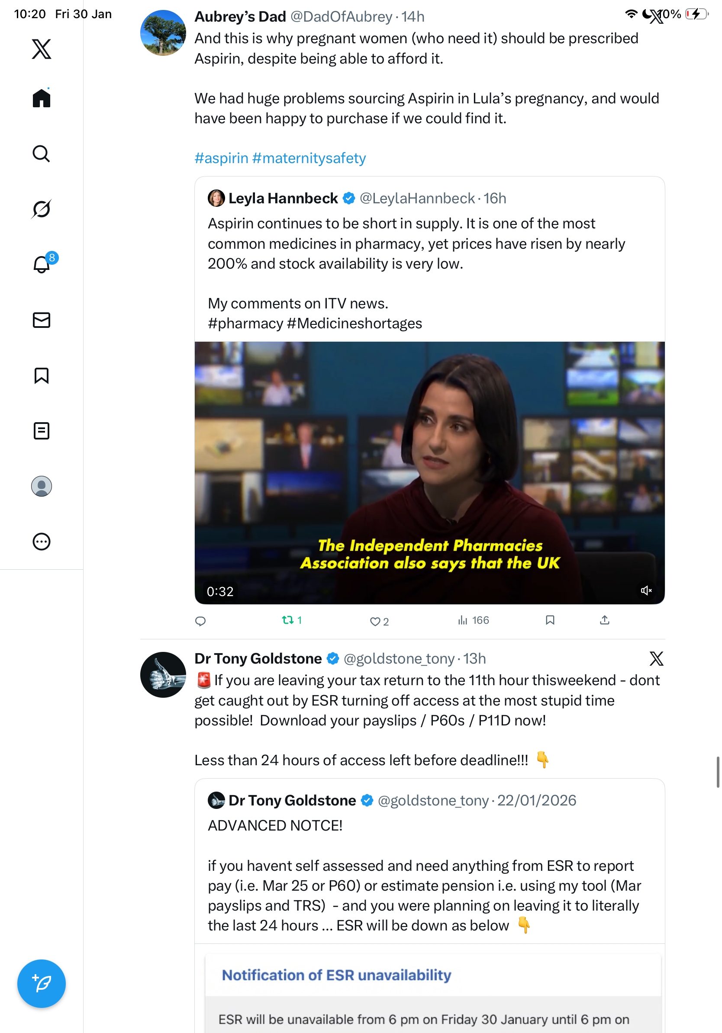
Task: Share the Aubrey's Dad post
Action: point(605,620)
